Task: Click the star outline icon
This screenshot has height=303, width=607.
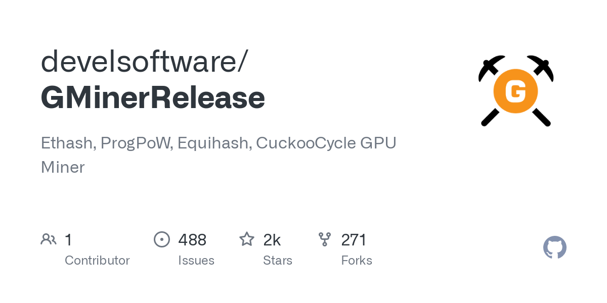Action: pos(247,239)
